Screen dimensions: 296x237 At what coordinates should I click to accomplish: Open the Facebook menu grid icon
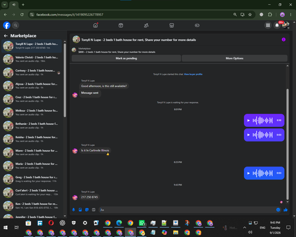click(268, 25)
